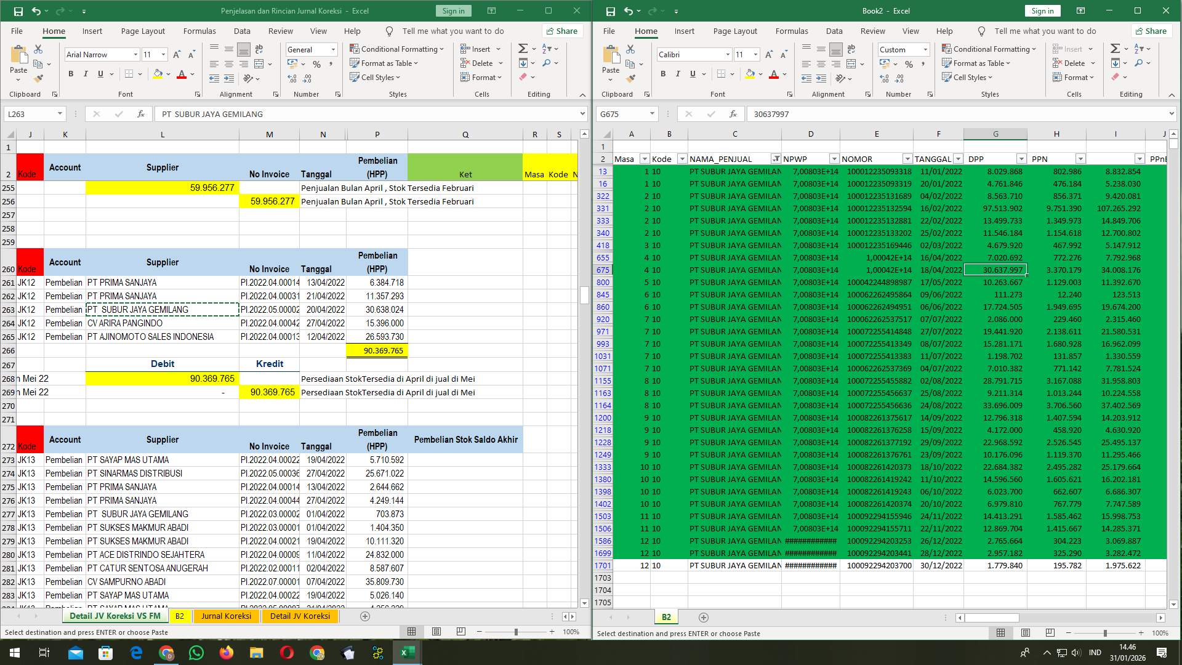Click the Wrap Text icon in Book2

(x=851, y=49)
